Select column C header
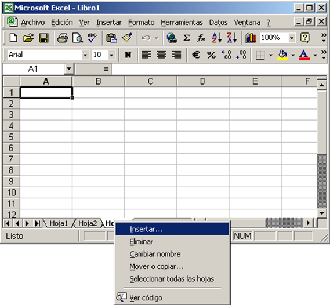 [150, 81]
